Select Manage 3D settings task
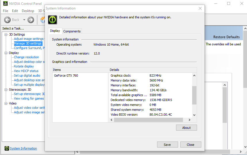The height and width of the screenshot is (155, 247). 28,43
